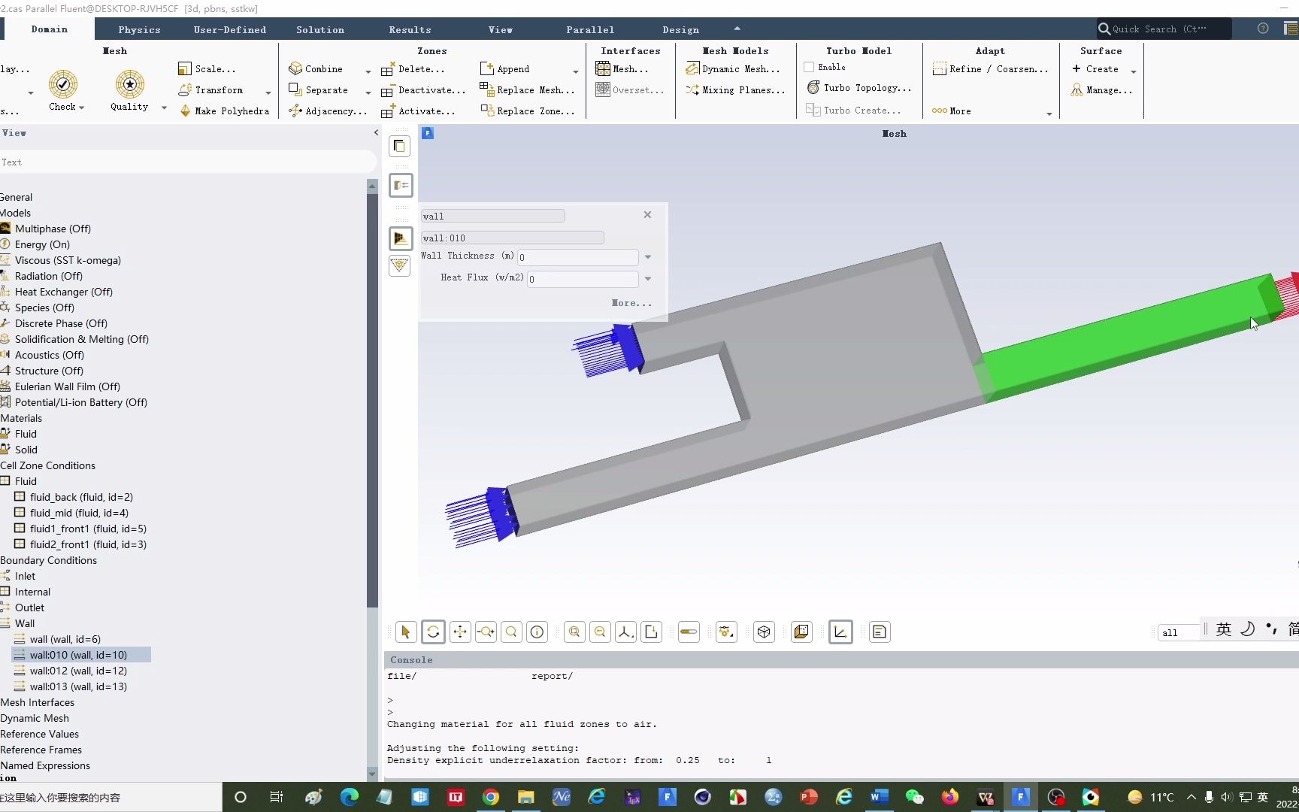Click the Adjacency icon

[295, 111]
